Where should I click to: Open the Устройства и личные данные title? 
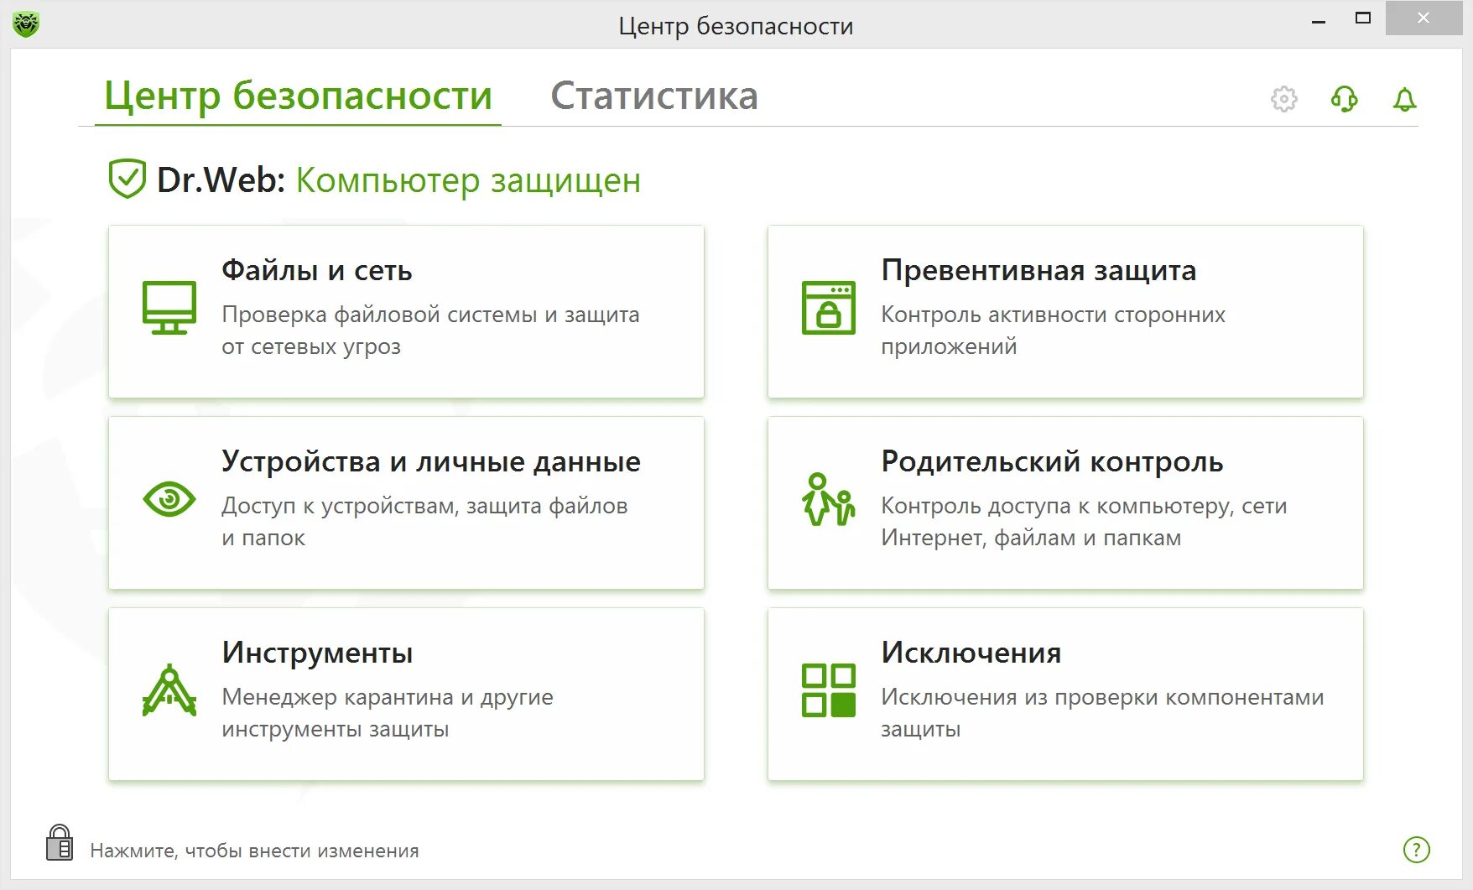click(x=431, y=461)
